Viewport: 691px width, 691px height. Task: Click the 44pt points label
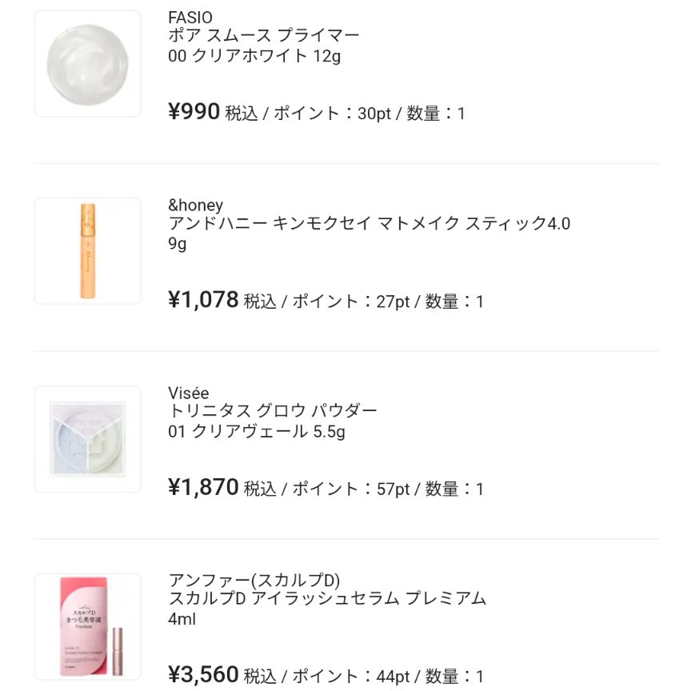coord(393,677)
